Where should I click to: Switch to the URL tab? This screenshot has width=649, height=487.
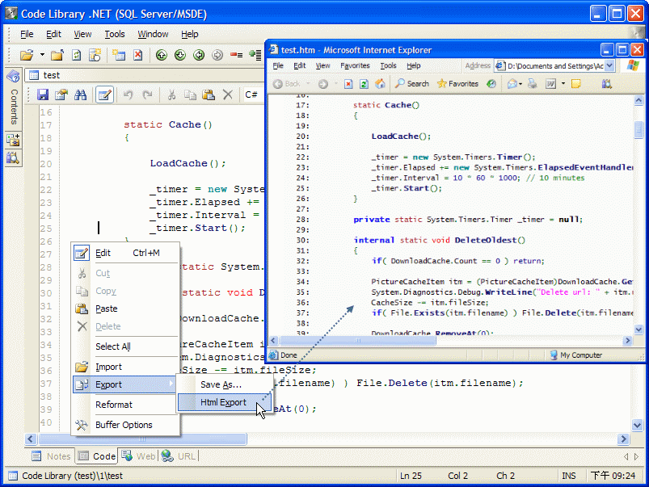pos(179,456)
